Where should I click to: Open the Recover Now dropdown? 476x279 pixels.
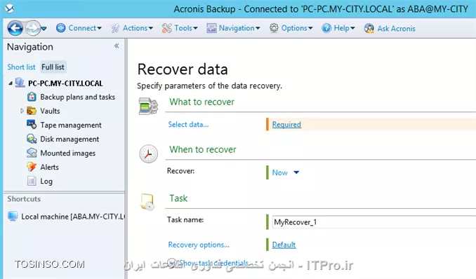click(x=286, y=172)
